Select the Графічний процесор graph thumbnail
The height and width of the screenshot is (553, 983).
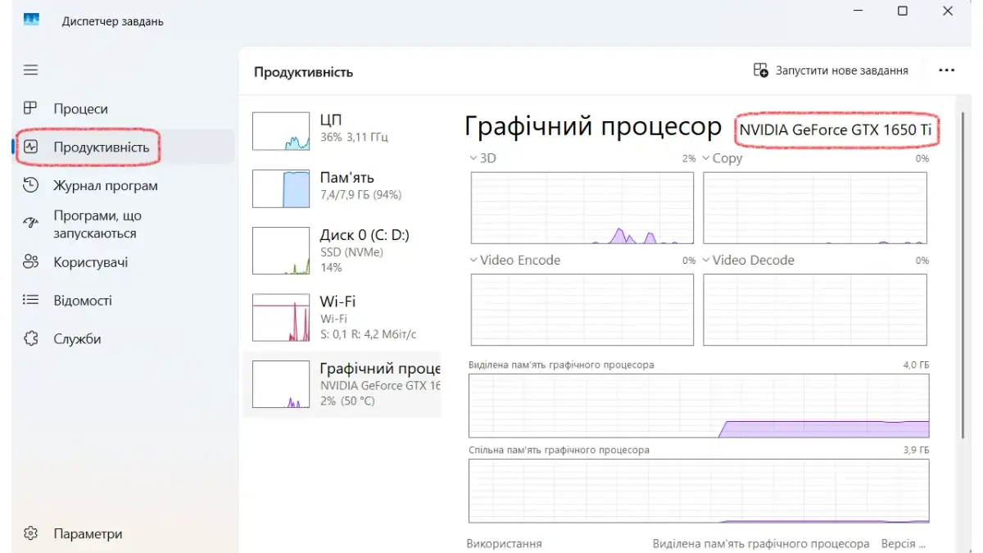[282, 384]
